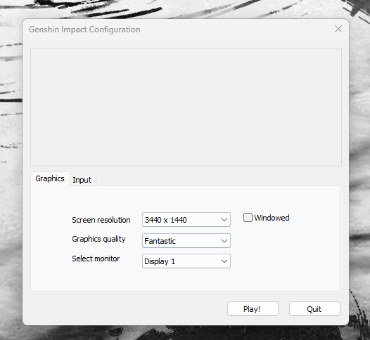Screen dimensions: 370x340
Task: Click the Graphics quality label
Action: (x=98, y=239)
